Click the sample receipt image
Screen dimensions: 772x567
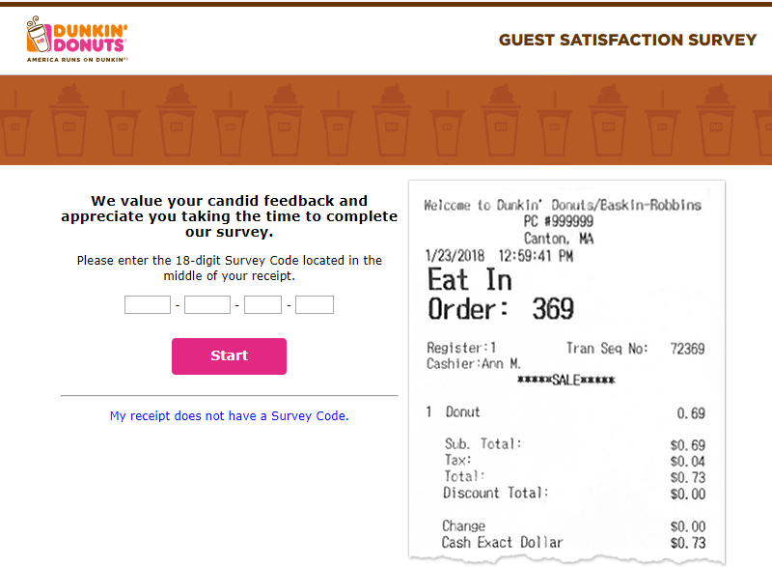tap(567, 372)
